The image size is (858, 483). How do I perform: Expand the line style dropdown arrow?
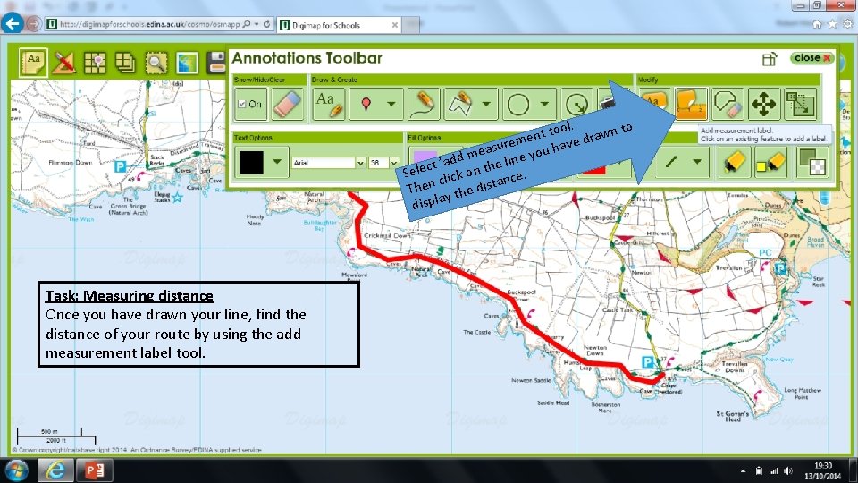tap(696, 162)
